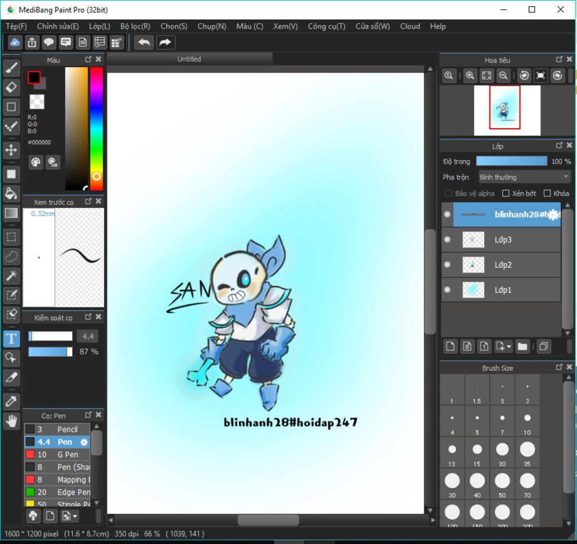This screenshot has height=544, width=577.
Task: Hide layer Lớp2
Action: pyautogui.click(x=447, y=265)
